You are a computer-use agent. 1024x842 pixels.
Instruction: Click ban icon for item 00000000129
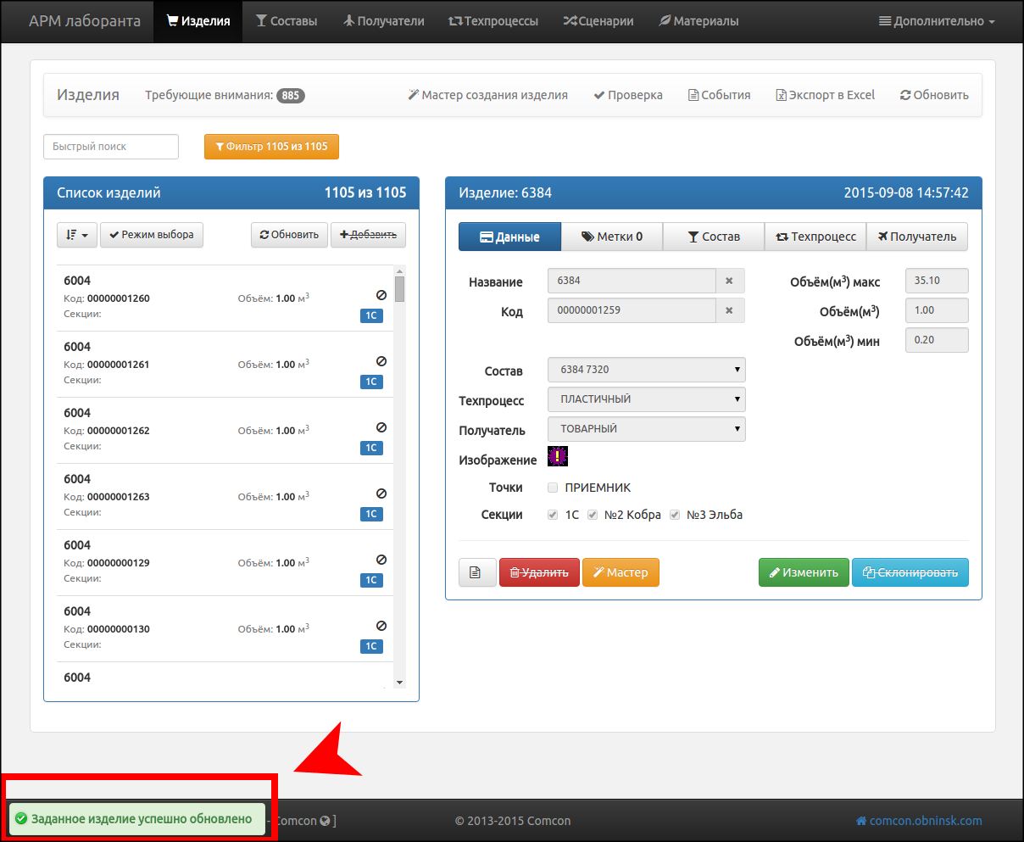(381, 560)
